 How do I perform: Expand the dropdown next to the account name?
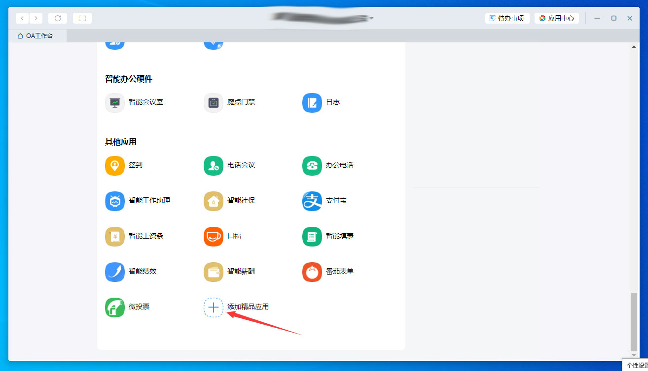click(372, 18)
